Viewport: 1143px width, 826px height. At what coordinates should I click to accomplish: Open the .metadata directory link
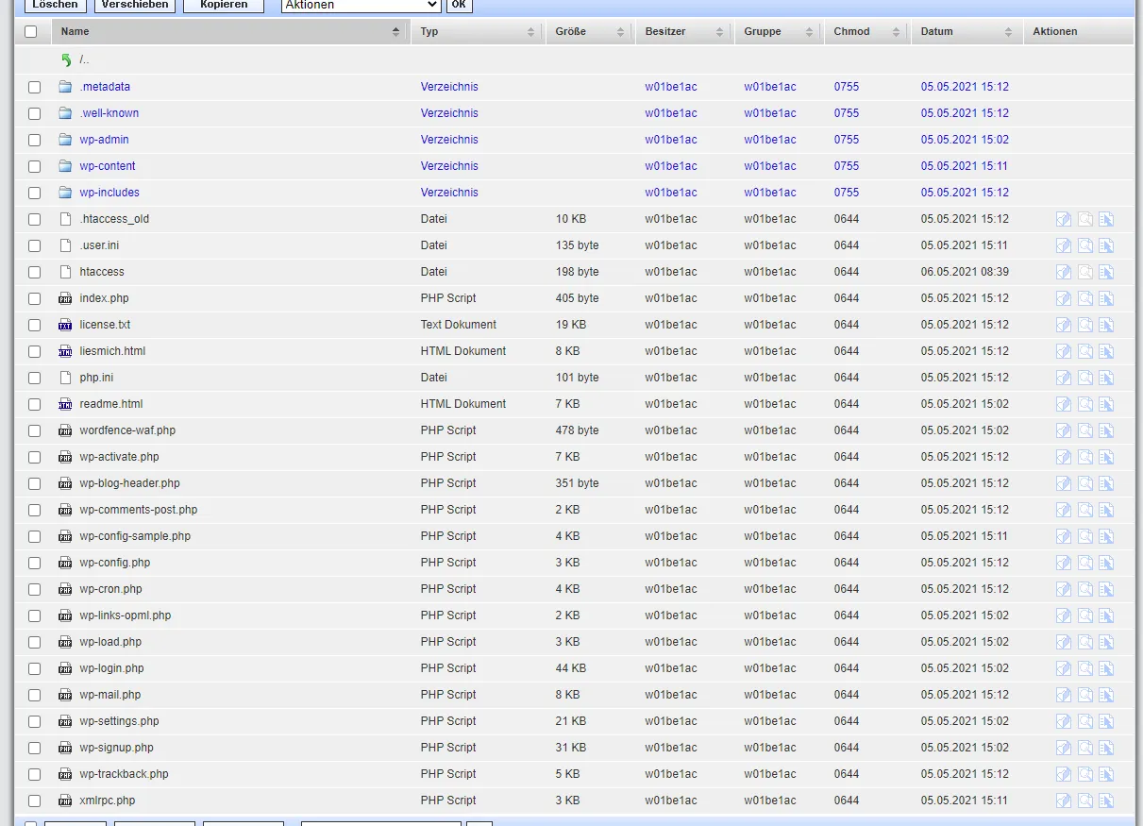coord(105,87)
